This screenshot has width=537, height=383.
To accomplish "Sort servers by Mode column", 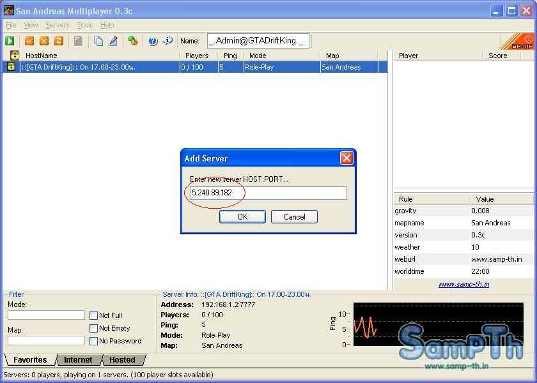I will (281, 56).
